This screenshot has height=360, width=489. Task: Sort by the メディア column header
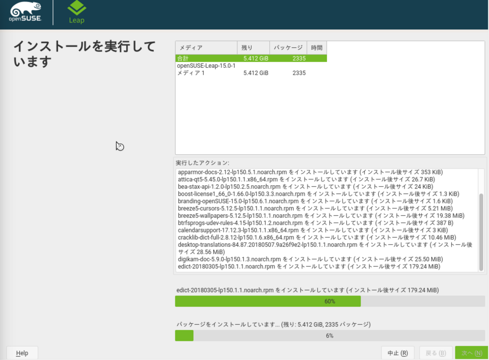tap(206, 48)
